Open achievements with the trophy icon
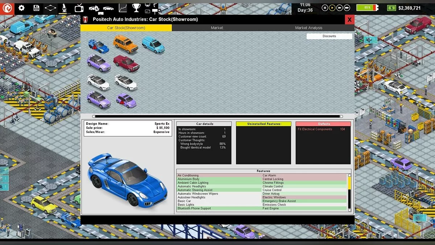The width and height of the screenshot is (435, 245). [x=136, y=8]
